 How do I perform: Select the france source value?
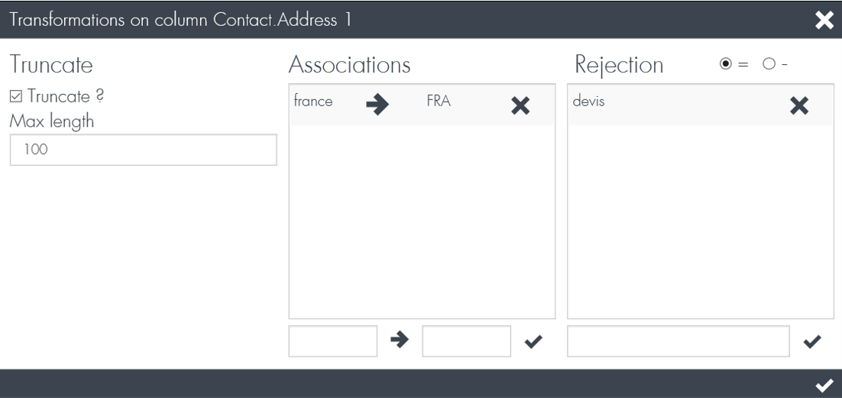click(313, 101)
